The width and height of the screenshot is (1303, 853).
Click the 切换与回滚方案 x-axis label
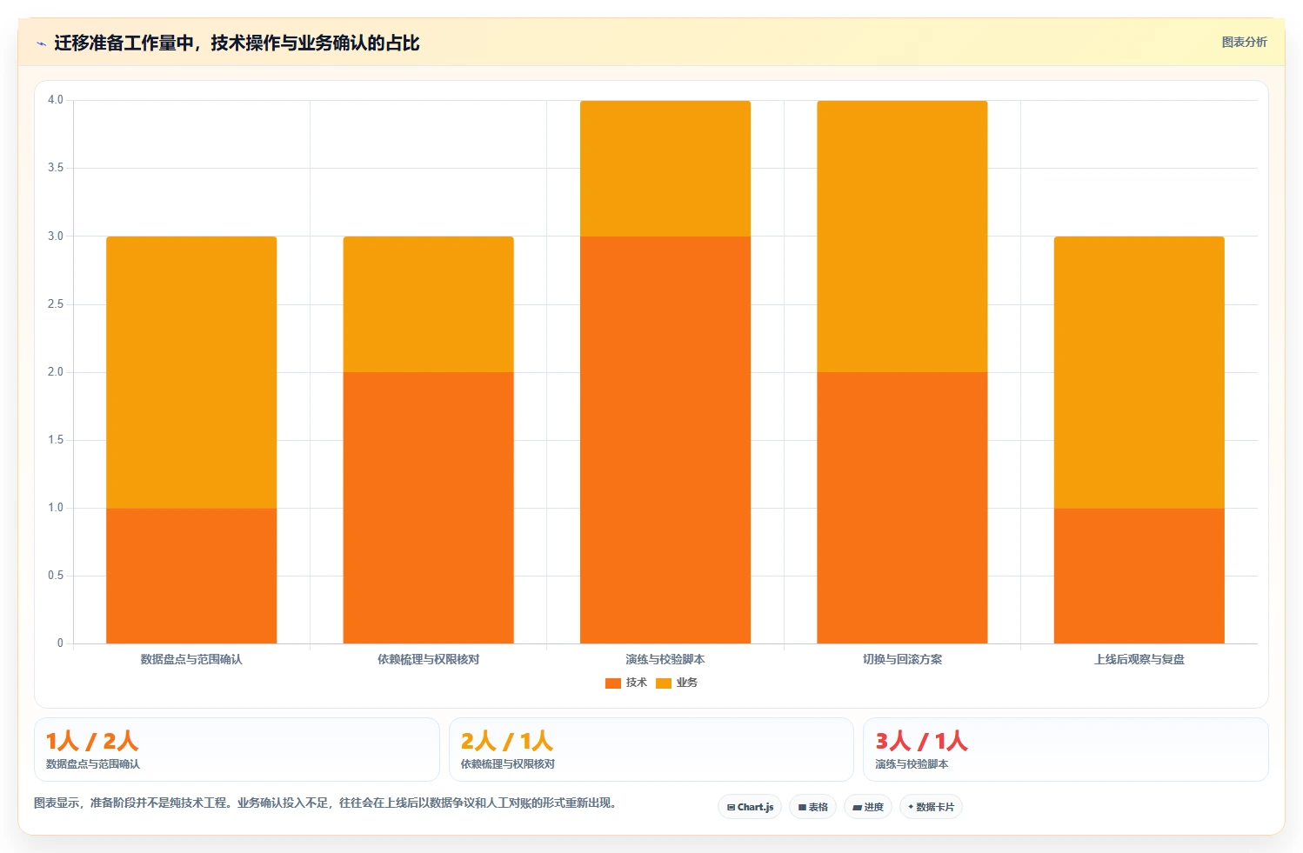(x=902, y=659)
